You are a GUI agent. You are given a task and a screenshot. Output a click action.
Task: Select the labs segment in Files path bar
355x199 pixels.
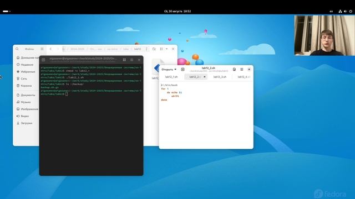(x=126, y=49)
